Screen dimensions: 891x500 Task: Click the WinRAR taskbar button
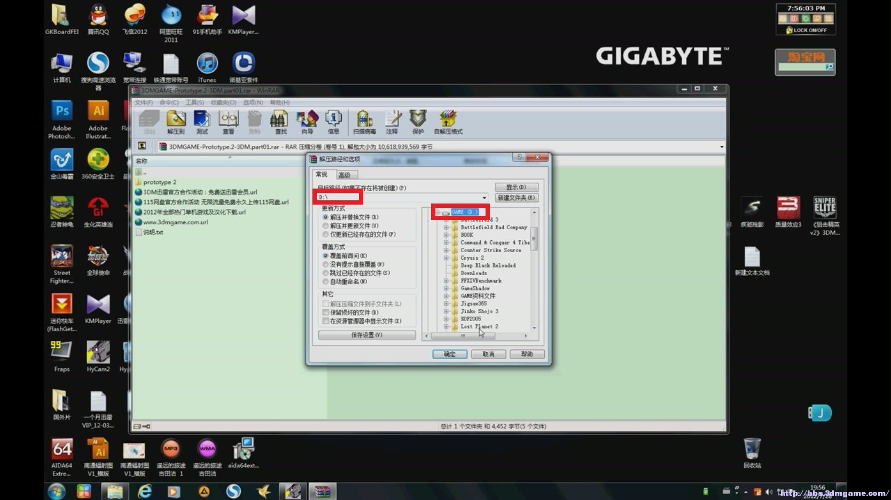322,491
